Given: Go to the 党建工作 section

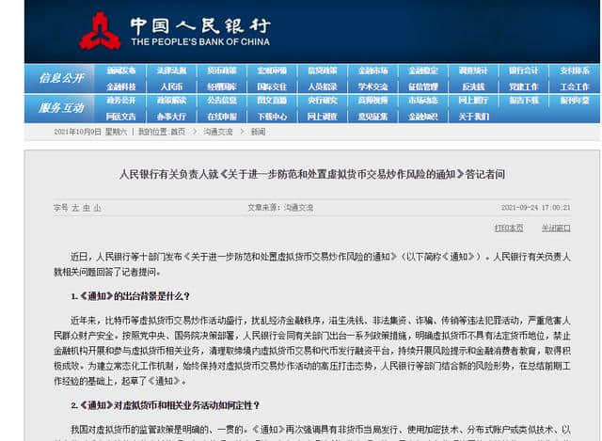Looking at the screenshot, I should pyautogui.click(x=523, y=87).
